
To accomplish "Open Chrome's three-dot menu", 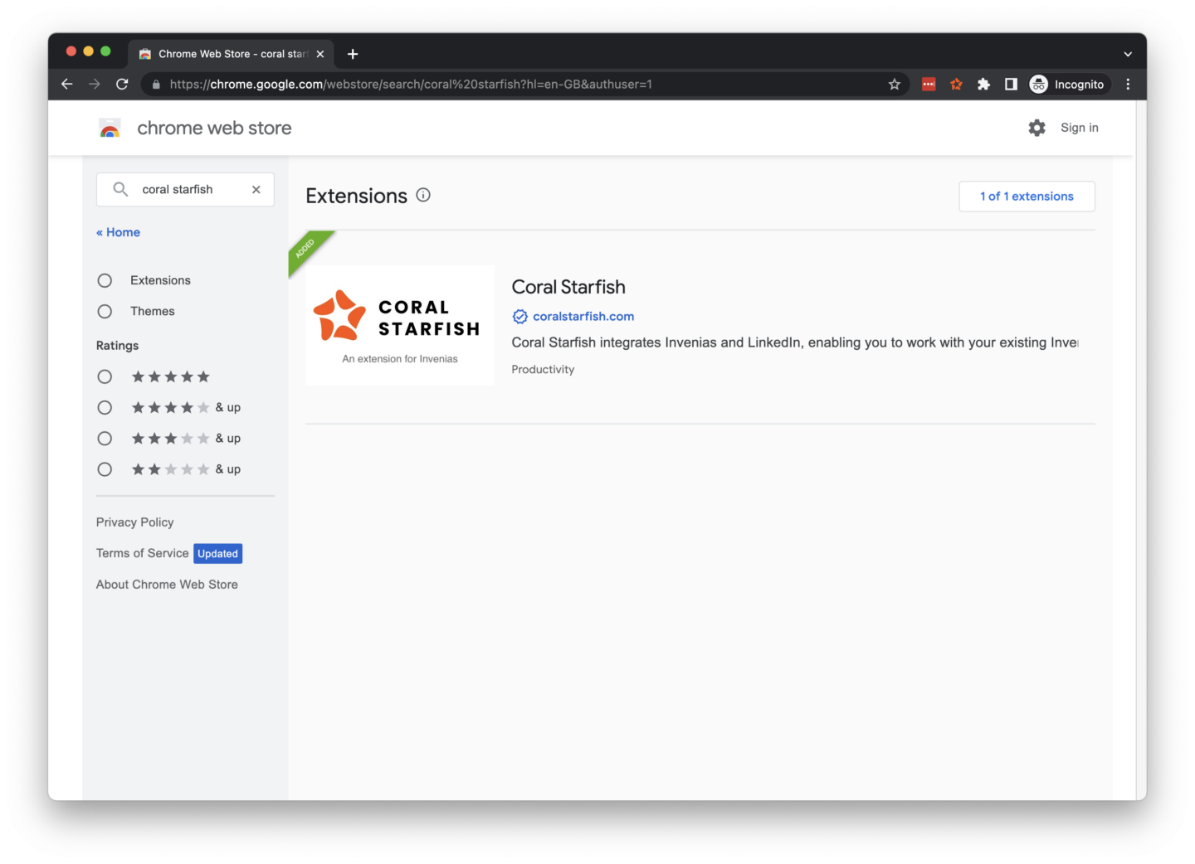I will coord(1128,84).
